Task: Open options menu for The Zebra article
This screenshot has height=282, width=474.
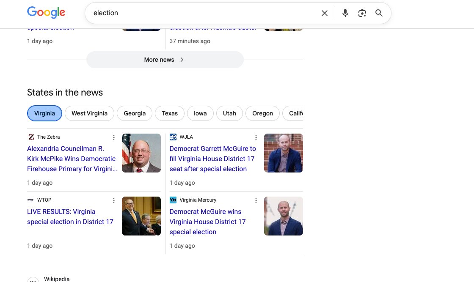Action: pyautogui.click(x=113, y=137)
